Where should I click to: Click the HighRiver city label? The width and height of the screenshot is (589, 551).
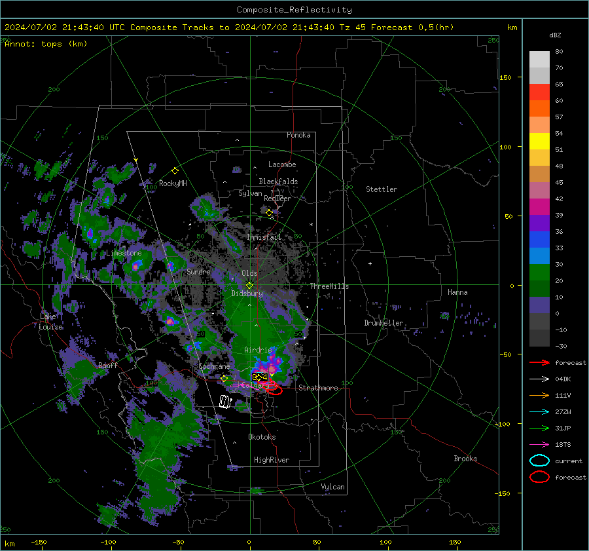272,460
